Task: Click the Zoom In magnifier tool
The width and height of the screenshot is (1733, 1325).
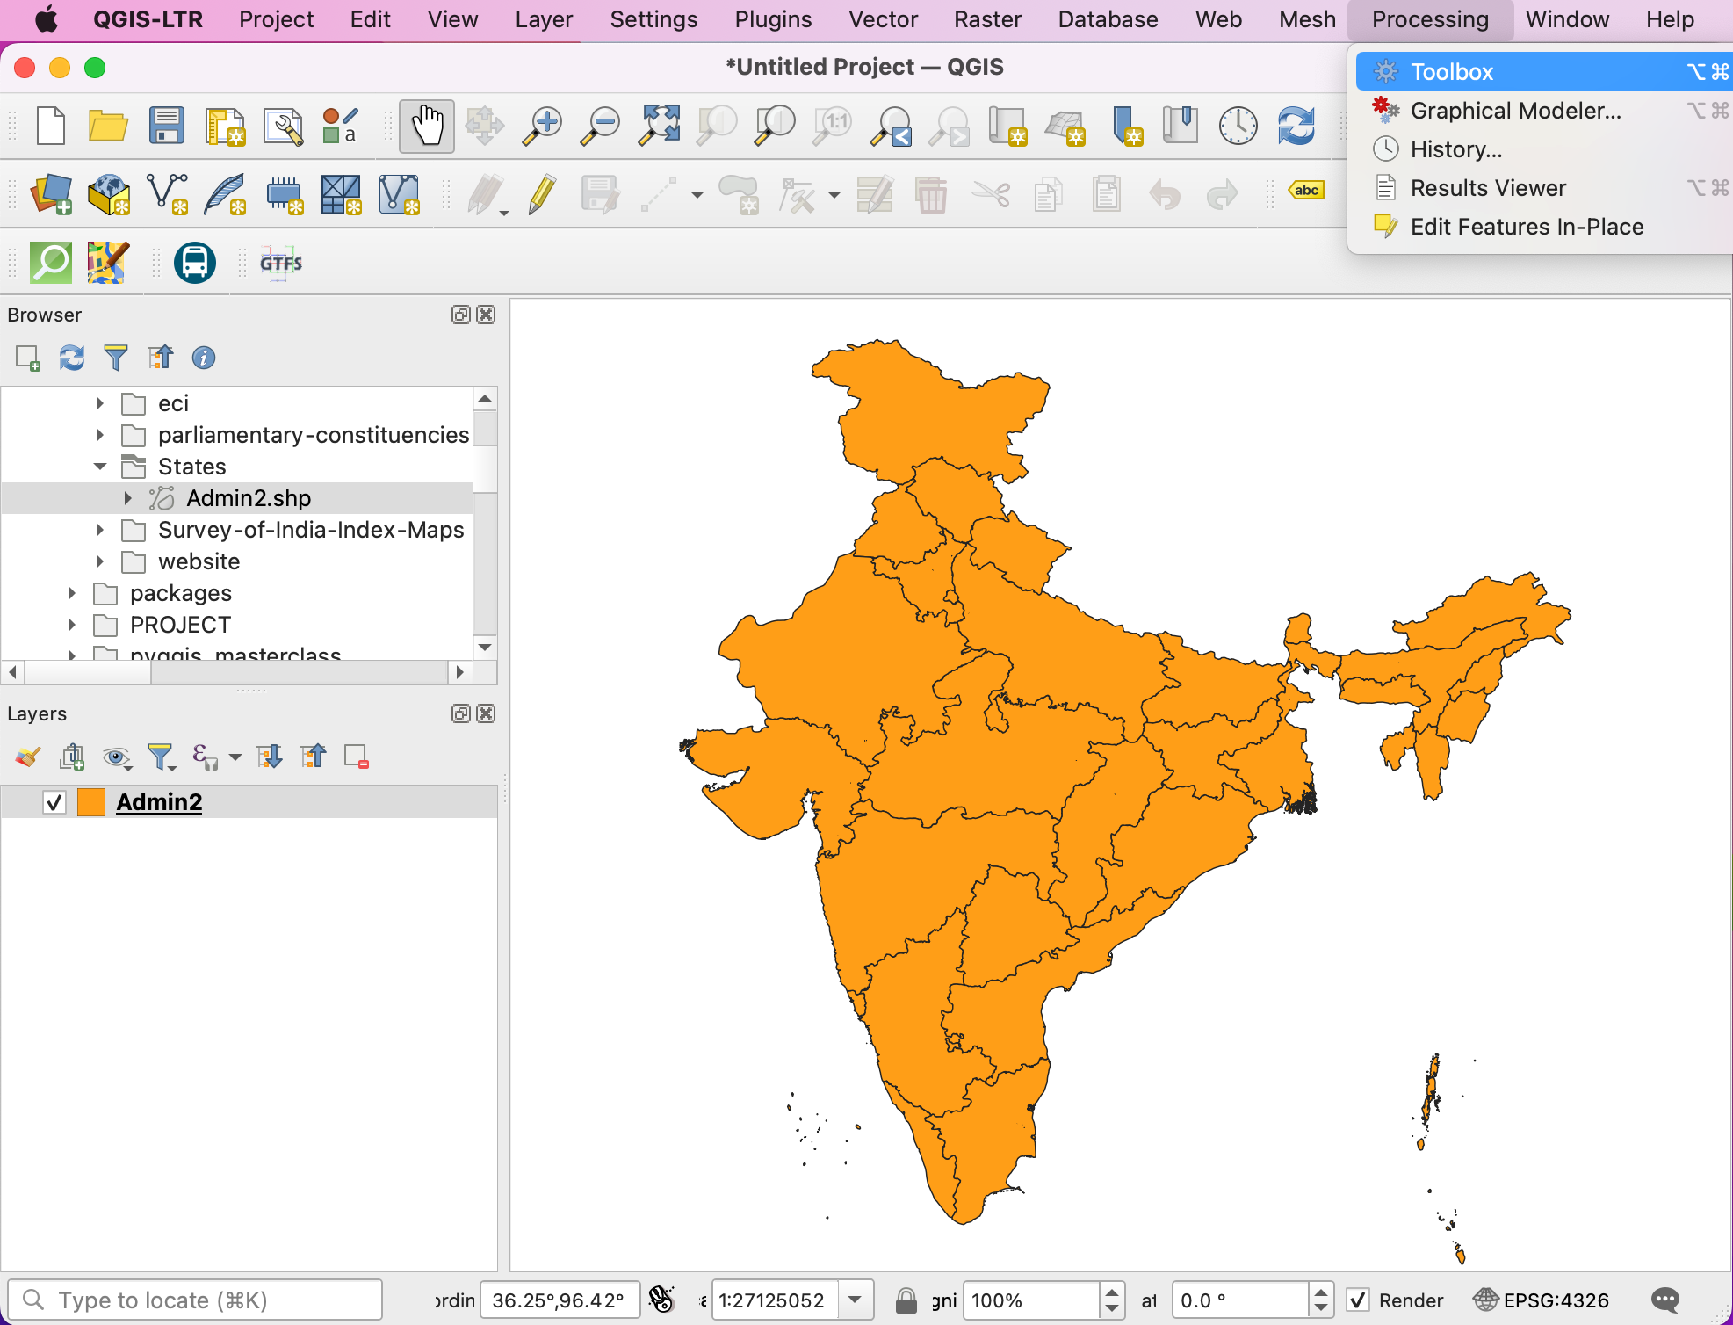Action: pos(543,126)
